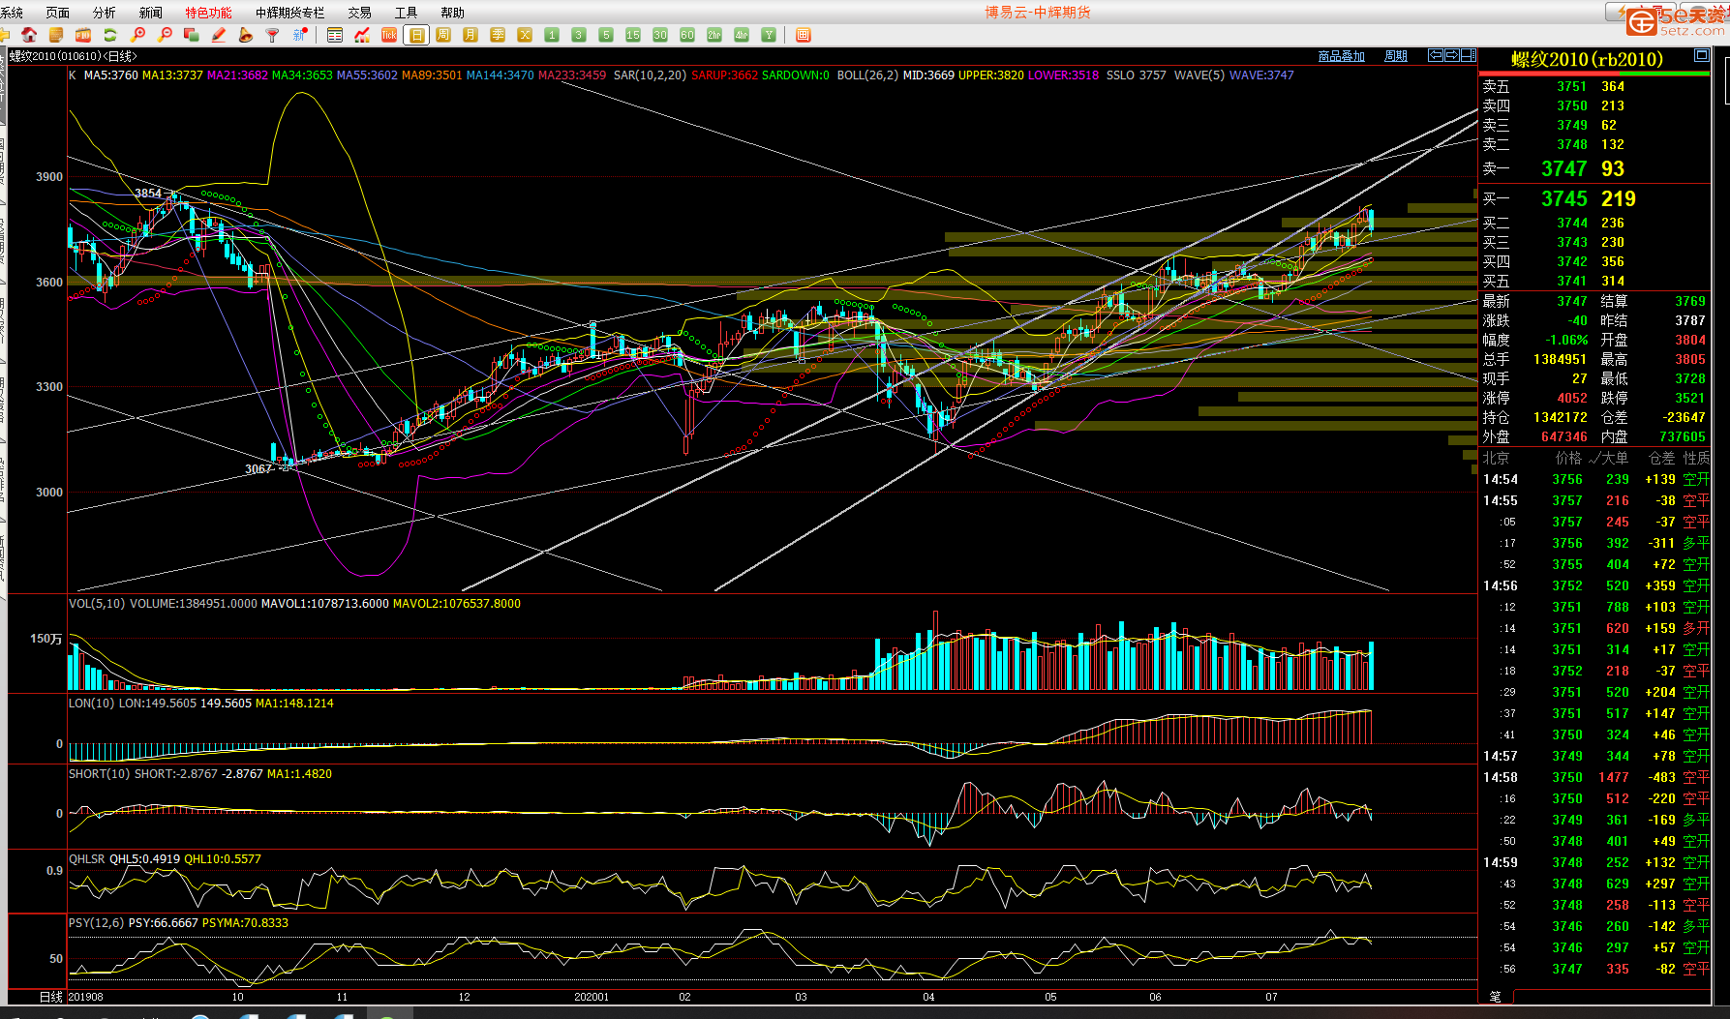Click the red home icon in toolbar
Viewport: 1730px width, 1019px height.
pyautogui.click(x=29, y=35)
